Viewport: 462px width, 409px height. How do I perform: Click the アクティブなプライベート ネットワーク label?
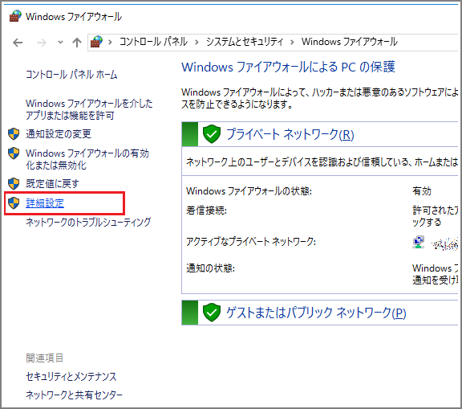click(251, 242)
